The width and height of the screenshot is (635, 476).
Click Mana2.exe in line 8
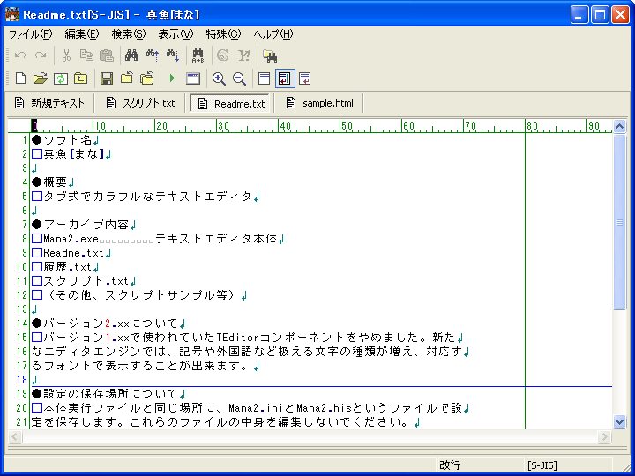pyautogui.click(x=71, y=239)
